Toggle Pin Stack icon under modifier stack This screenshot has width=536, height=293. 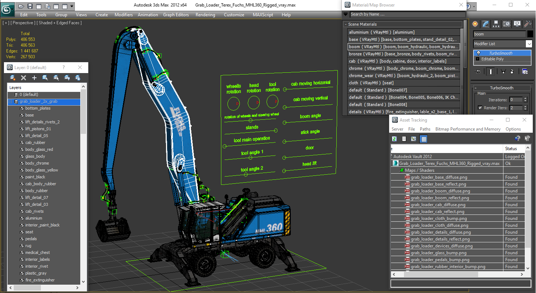pyautogui.click(x=478, y=71)
